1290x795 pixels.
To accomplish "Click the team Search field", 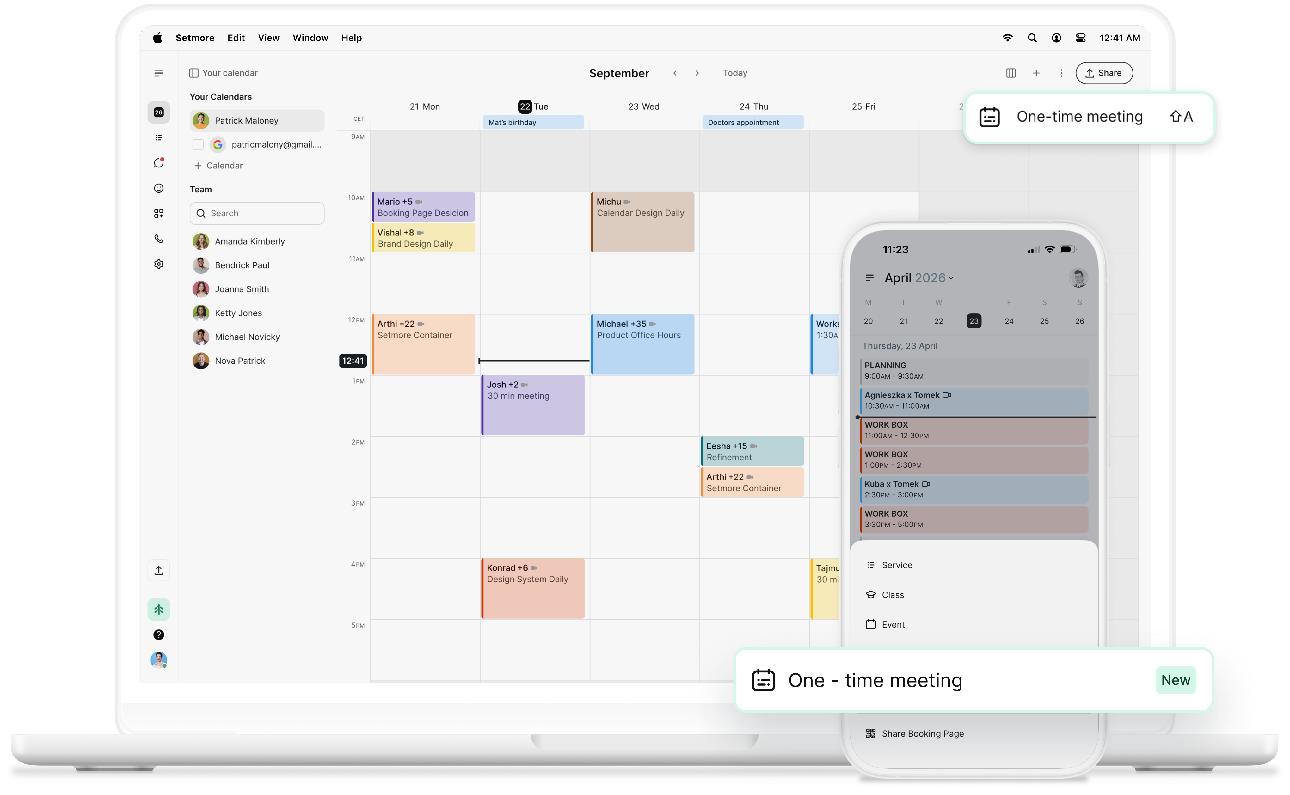I will [257, 214].
